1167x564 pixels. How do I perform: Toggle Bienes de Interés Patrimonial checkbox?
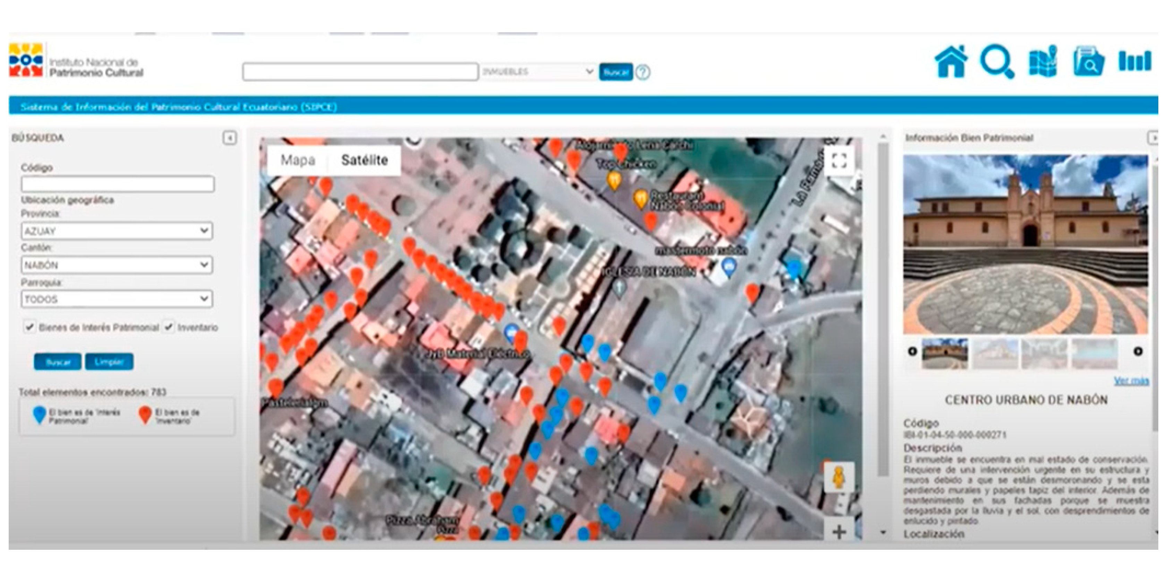coord(30,327)
